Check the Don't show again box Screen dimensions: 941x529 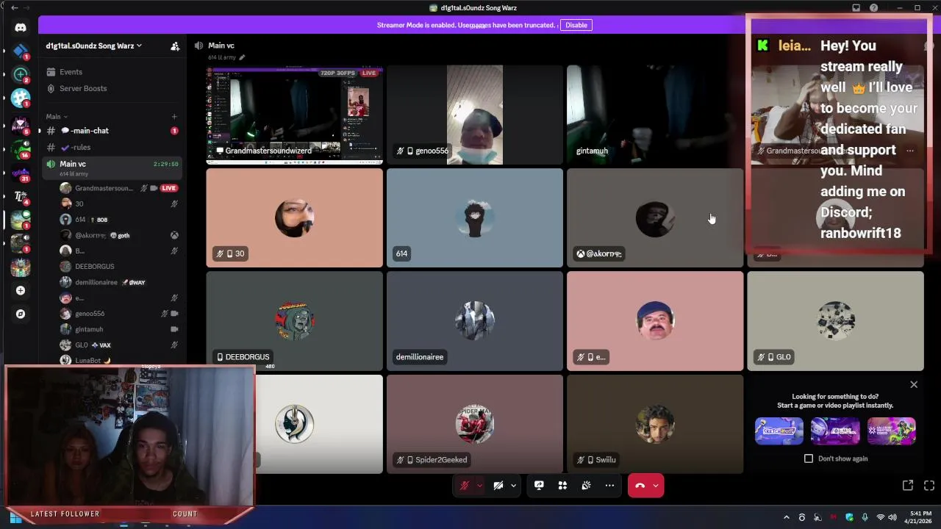coord(809,458)
